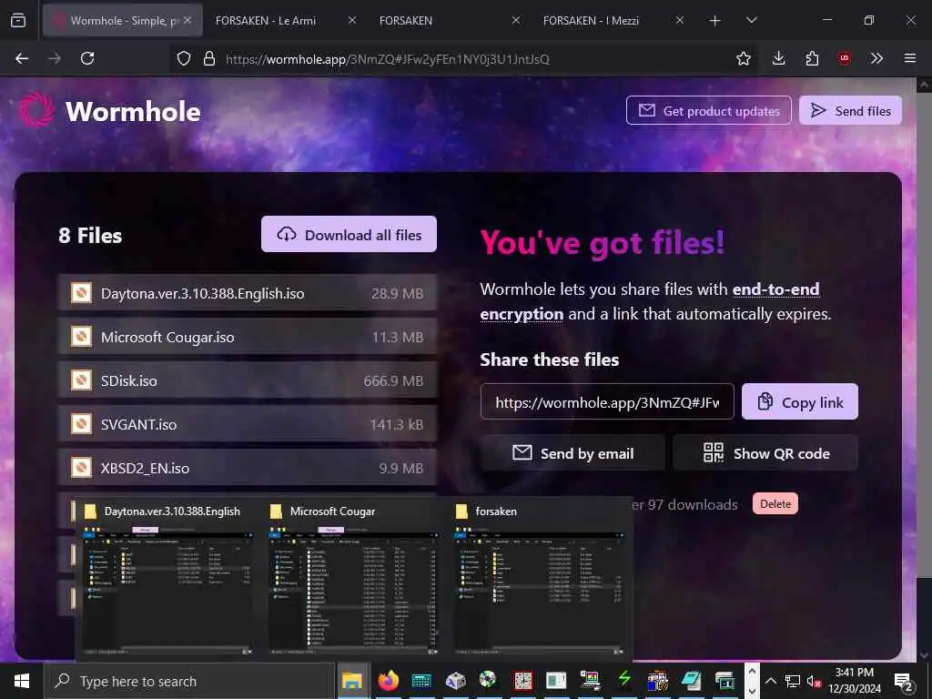
Task: Bookmark this page with the star
Action: (743, 58)
